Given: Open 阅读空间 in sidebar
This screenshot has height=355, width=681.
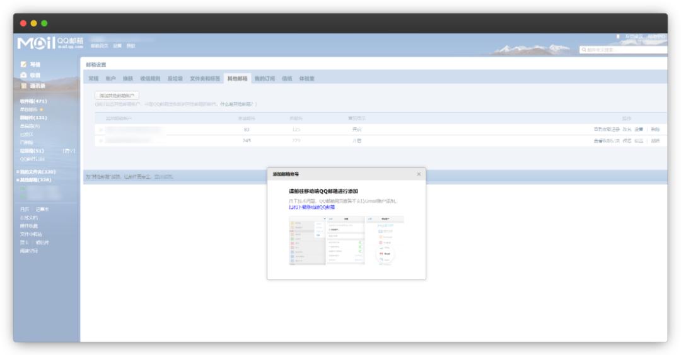Looking at the screenshot, I should [x=28, y=251].
